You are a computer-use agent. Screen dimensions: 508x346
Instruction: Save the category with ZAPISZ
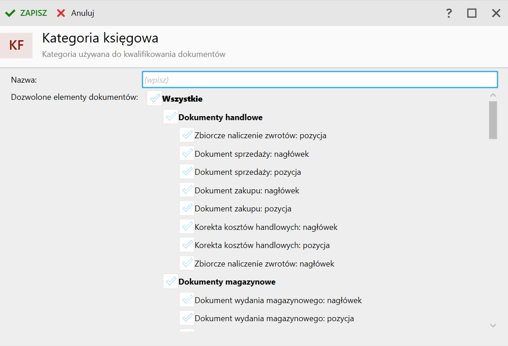click(33, 13)
